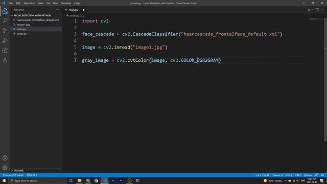
Task: Open image1.jpg in file explorer
Action: tap(23, 25)
